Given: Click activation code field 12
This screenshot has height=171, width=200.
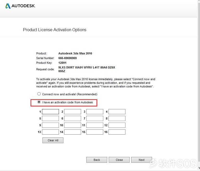Looking at the screenshot, I should (x=117, y=125).
